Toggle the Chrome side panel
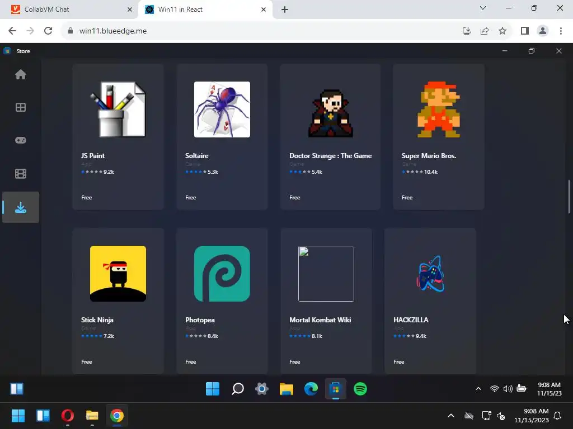 pyautogui.click(x=525, y=31)
